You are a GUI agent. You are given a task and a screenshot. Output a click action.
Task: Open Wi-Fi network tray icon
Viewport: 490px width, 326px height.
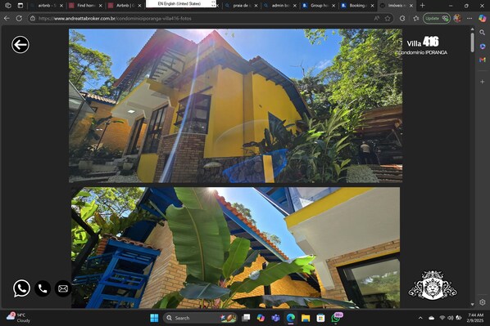442,318
